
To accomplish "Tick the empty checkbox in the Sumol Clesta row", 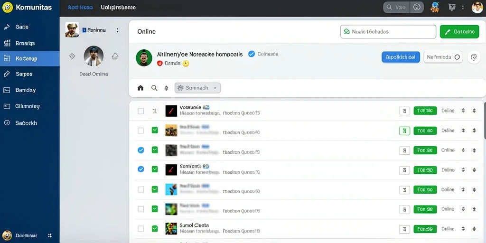I will 140,229.
